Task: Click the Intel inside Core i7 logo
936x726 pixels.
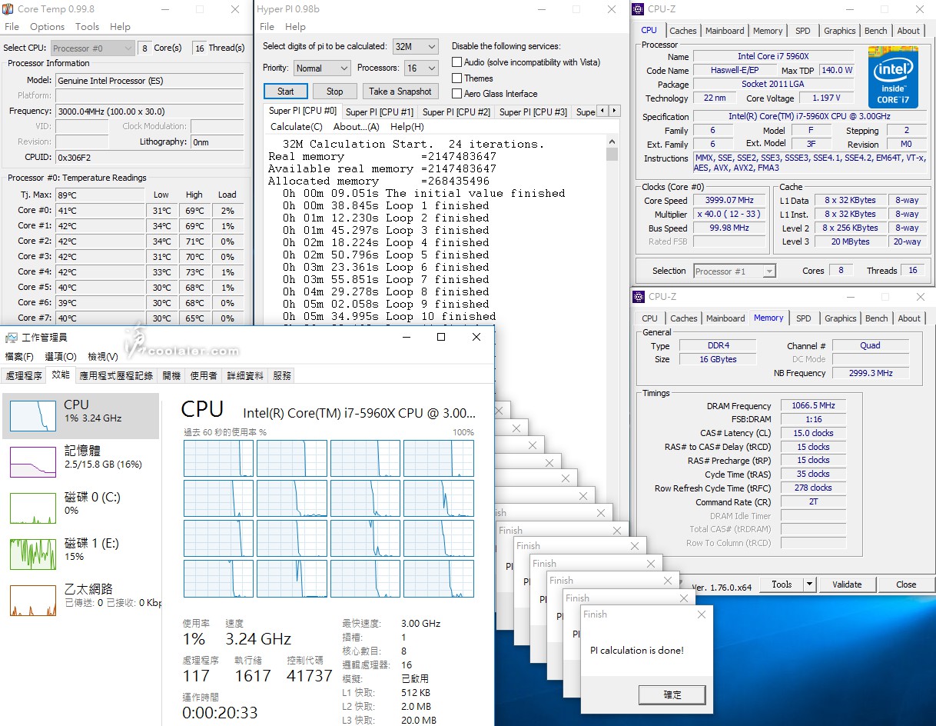Action: click(x=893, y=77)
